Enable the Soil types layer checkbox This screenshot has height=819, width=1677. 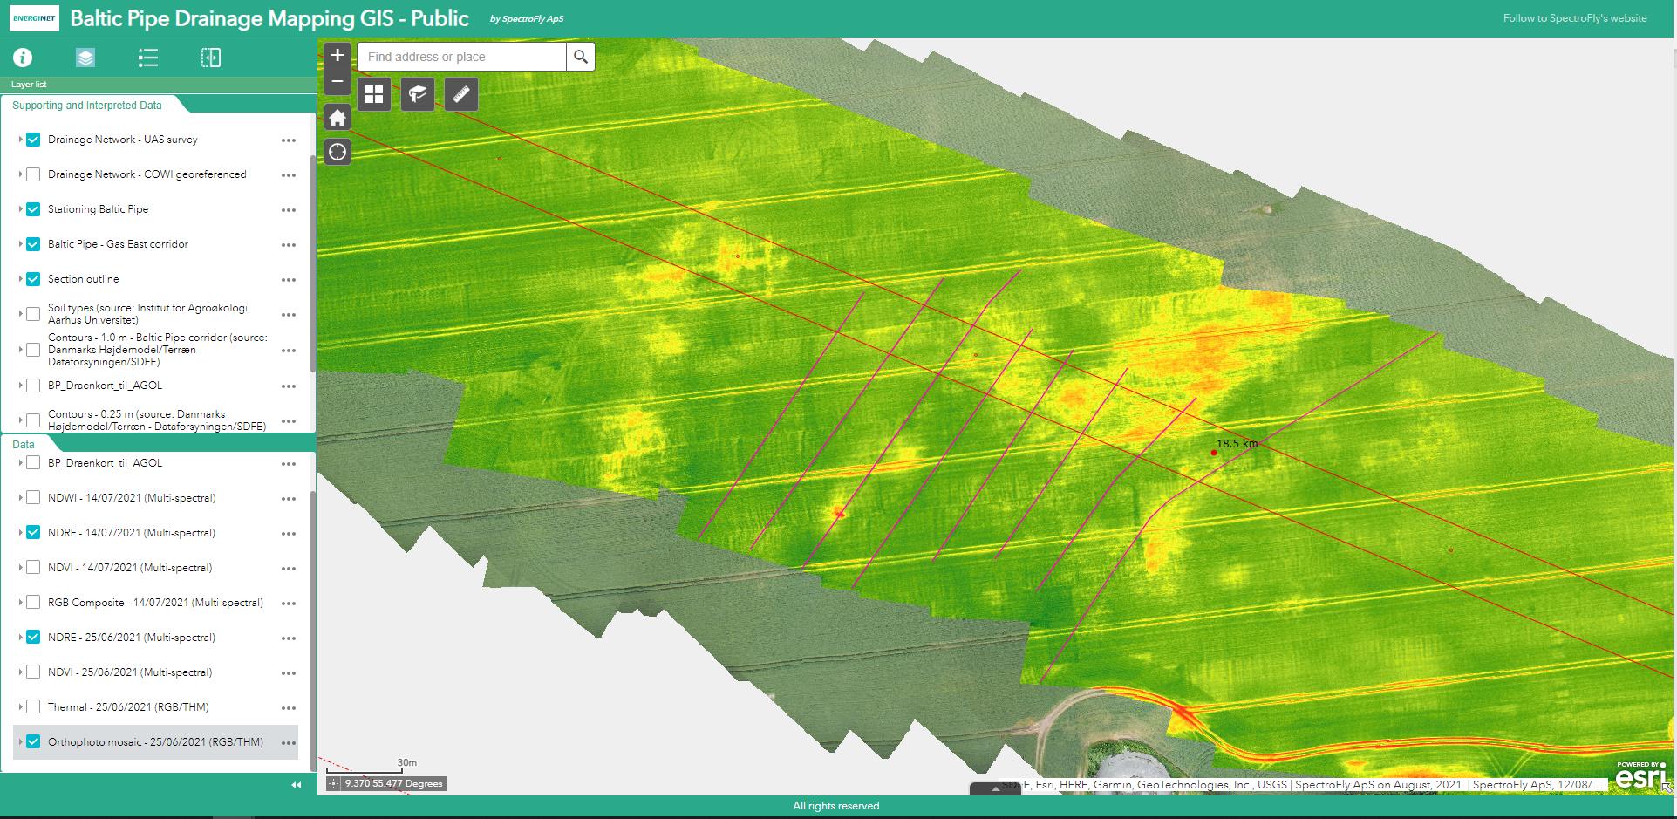point(33,314)
